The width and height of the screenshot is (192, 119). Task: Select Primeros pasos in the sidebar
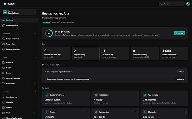coord(19,25)
